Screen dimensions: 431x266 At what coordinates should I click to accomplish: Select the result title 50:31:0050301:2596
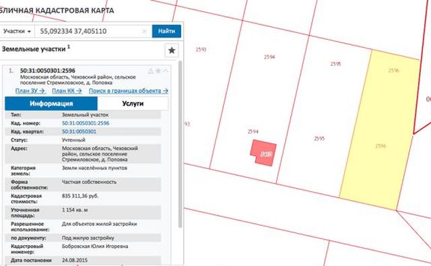point(48,71)
